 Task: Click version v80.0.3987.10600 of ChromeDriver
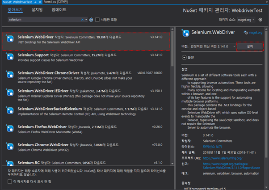point(150,73)
